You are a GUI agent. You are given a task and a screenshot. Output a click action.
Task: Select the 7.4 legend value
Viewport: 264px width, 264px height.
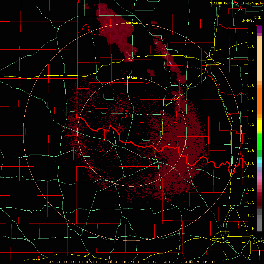click(x=251, y=72)
